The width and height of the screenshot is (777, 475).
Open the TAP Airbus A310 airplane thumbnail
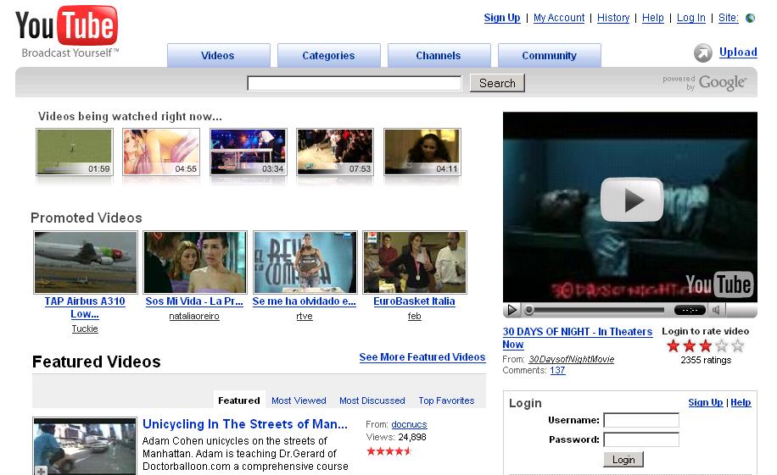pyautogui.click(x=85, y=262)
